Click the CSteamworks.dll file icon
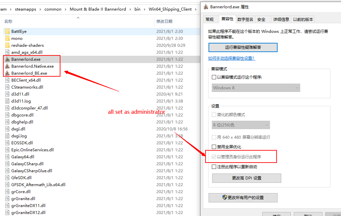341x216 pixels. click(7, 87)
